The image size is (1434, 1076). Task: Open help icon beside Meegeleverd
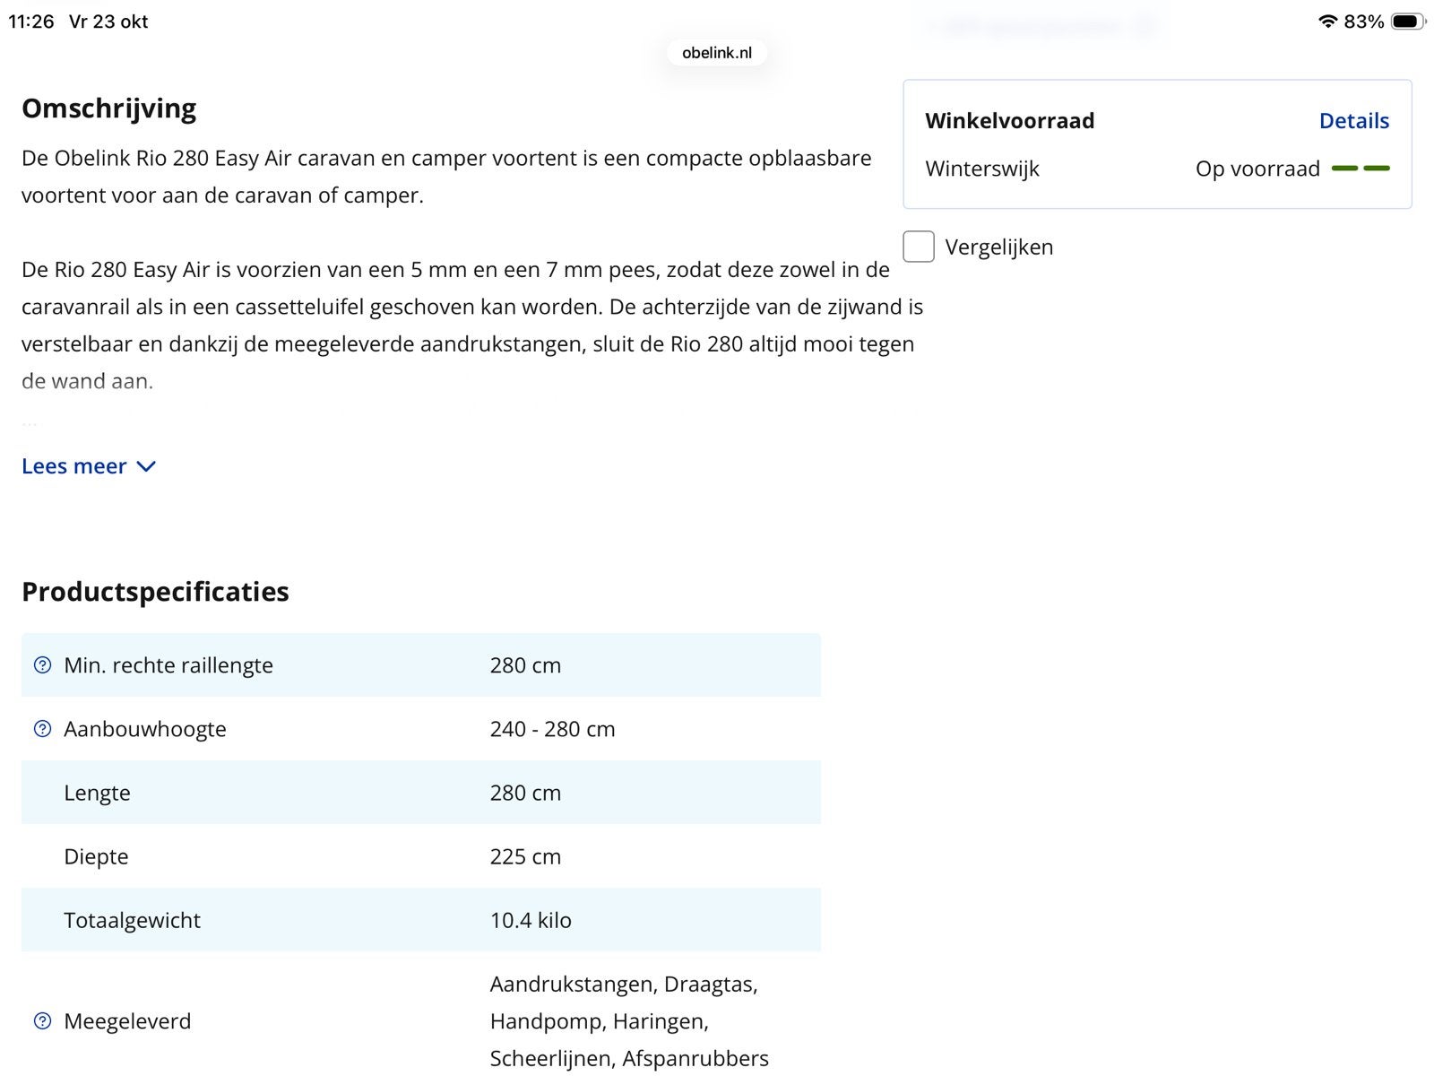pyautogui.click(x=42, y=1021)
